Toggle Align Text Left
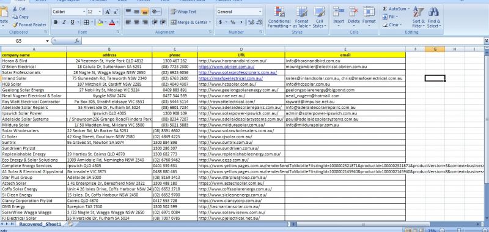 click(x=128, y=22)
